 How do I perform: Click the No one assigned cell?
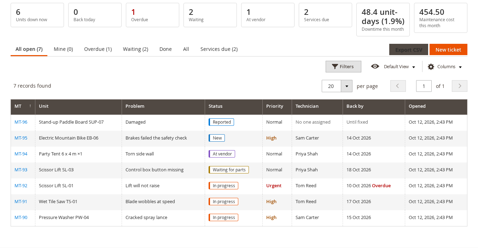click(317, 122)
